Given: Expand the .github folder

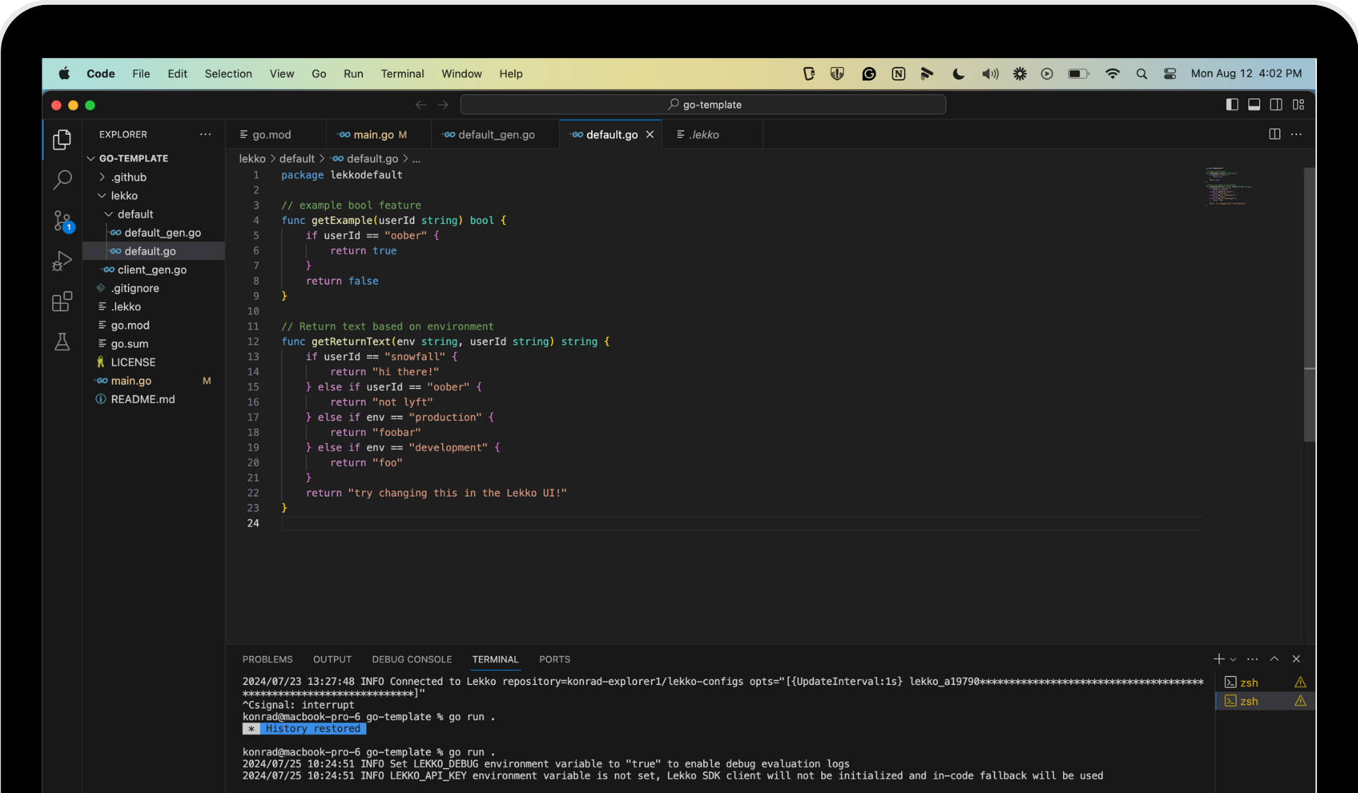Looking at the screenshot, I should click(x=153, y=177).
